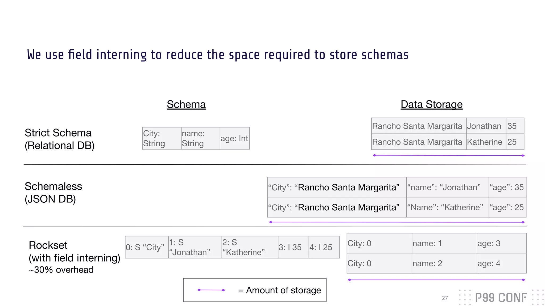Image resolution: width=545 pixels, height=306 pixels.
Task: Click the purple arrow symbol in the legend
Action: (211, 290)
